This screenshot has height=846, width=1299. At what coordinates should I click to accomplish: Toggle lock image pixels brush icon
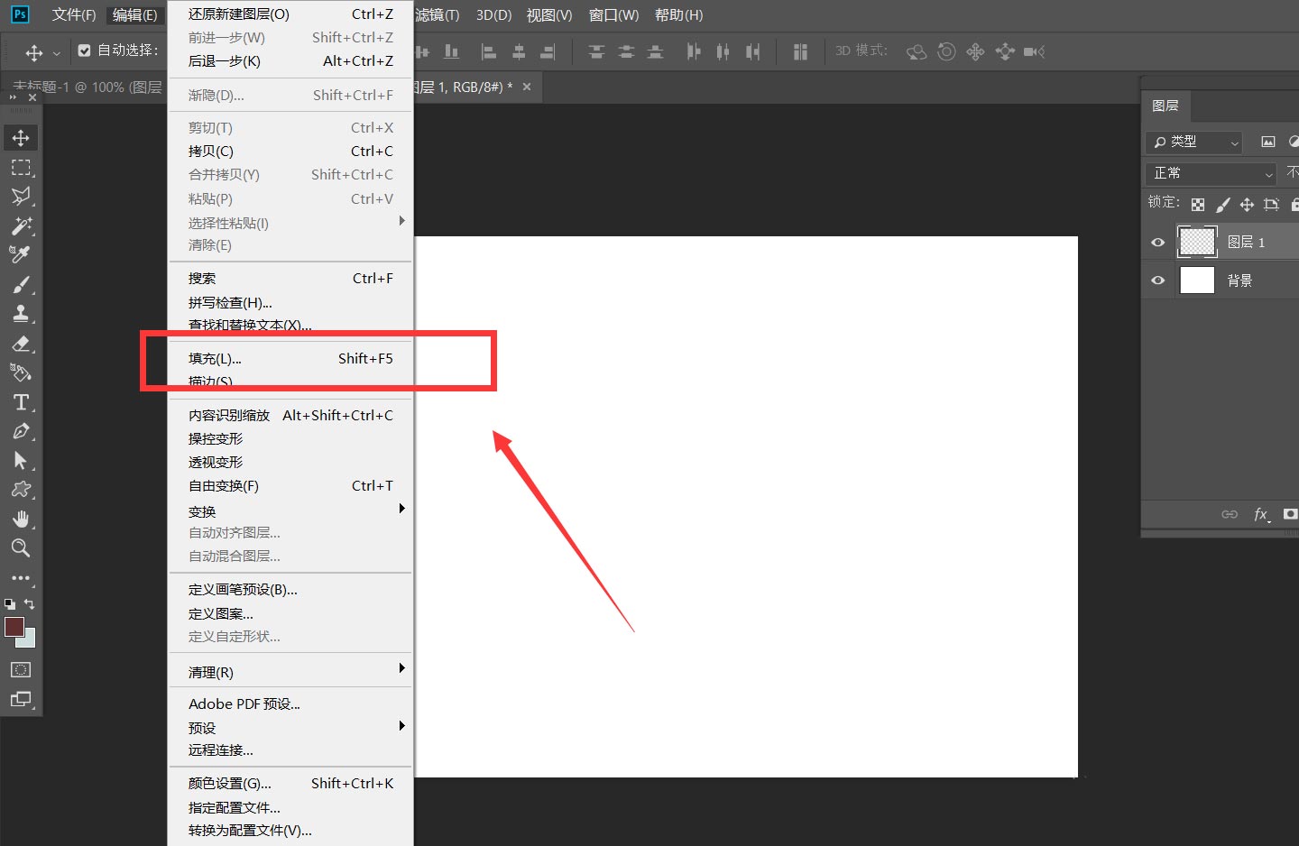coord(1223,205)
